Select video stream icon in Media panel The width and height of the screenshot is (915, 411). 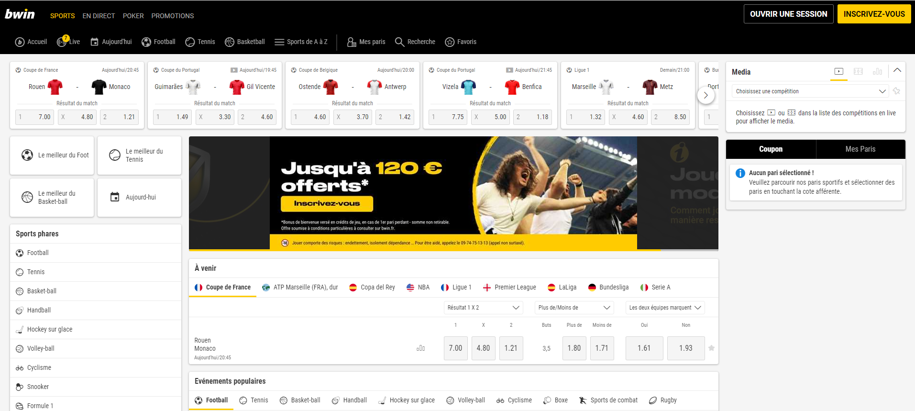(839, 71)
